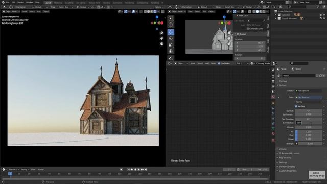Toggle auto keying record button
This screenshot has height=184, width=327.
(x=121, y=169)
